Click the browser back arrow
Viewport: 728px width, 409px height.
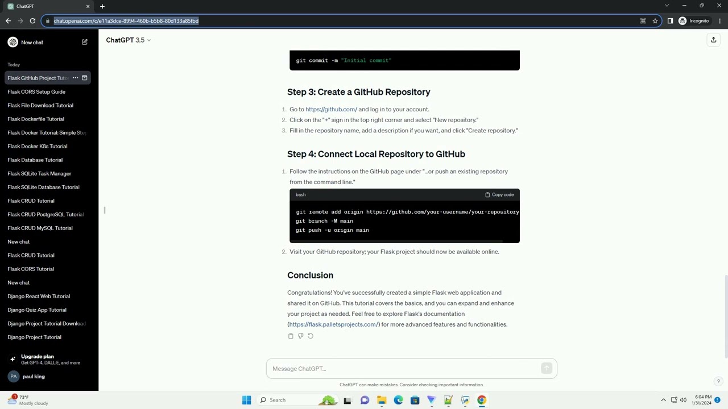coord(8,21)
